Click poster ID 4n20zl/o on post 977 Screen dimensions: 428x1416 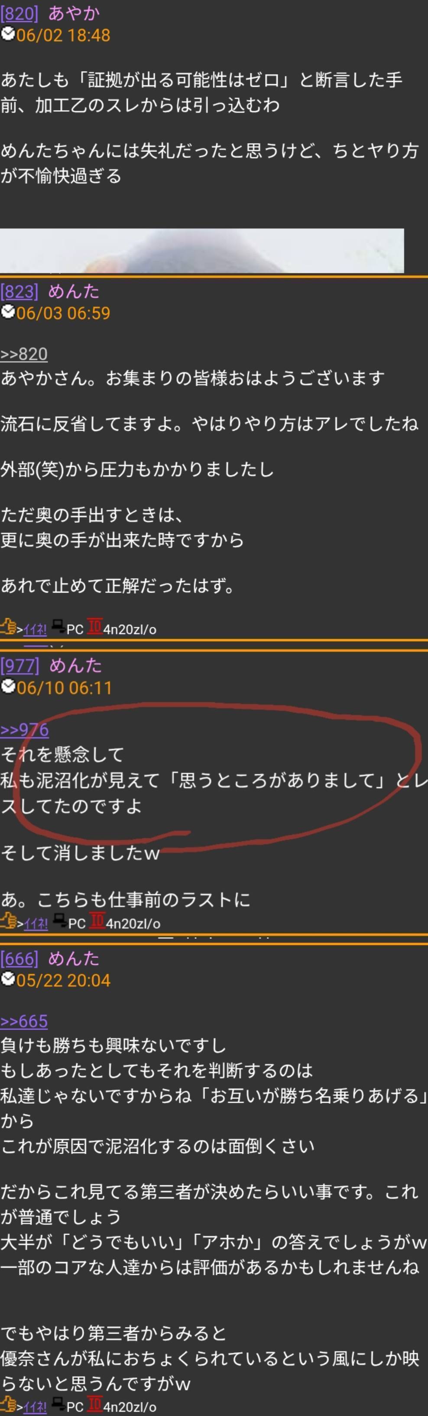click(x=133, y=924)
